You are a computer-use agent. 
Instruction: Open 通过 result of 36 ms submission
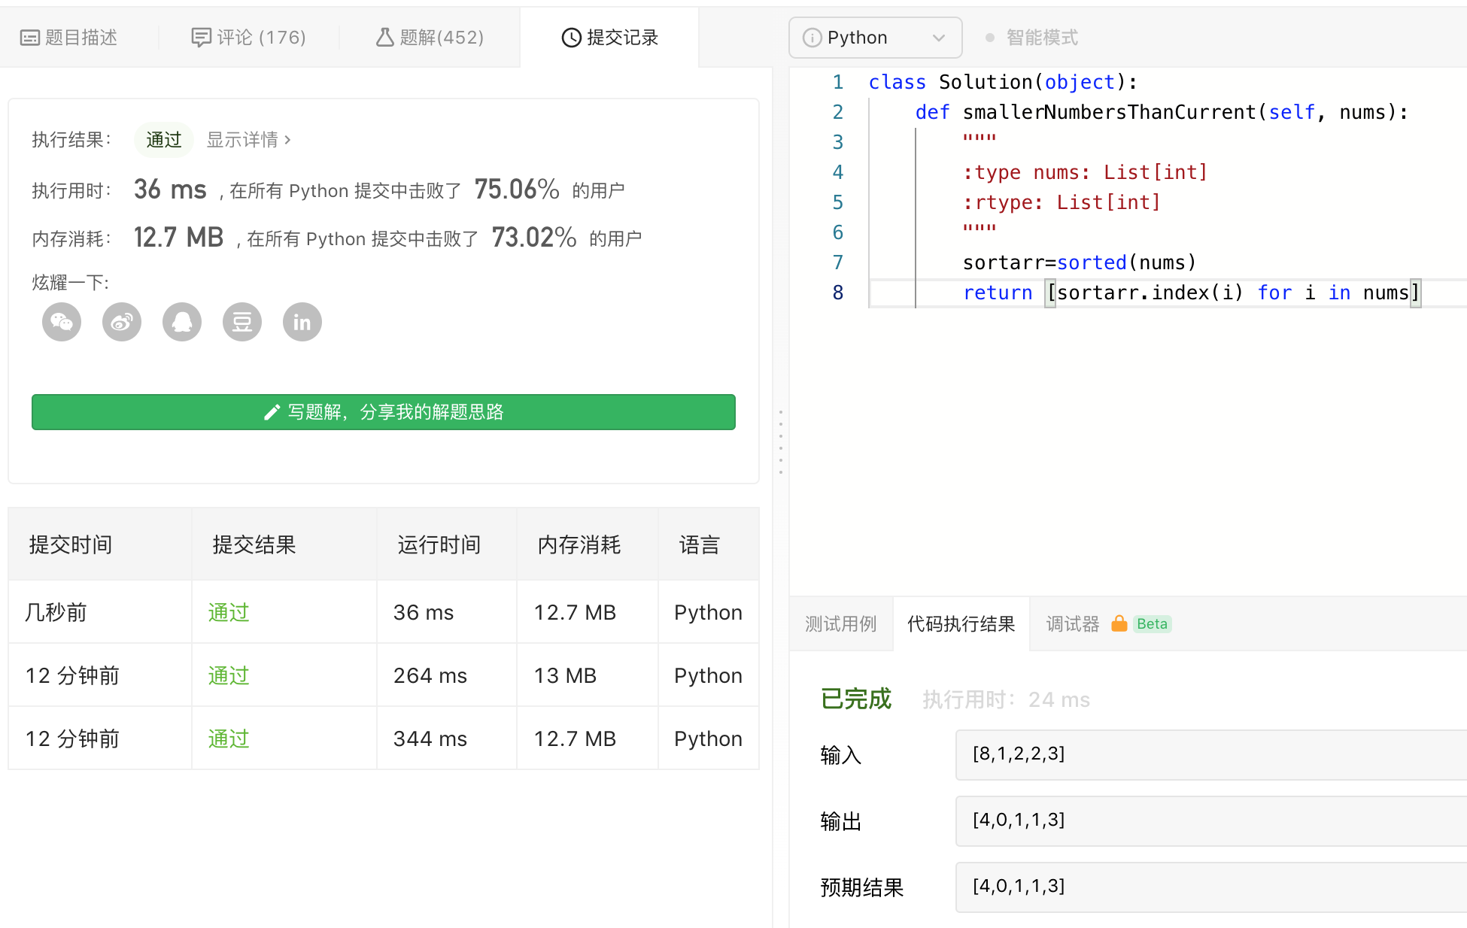(x=229, y=612)
